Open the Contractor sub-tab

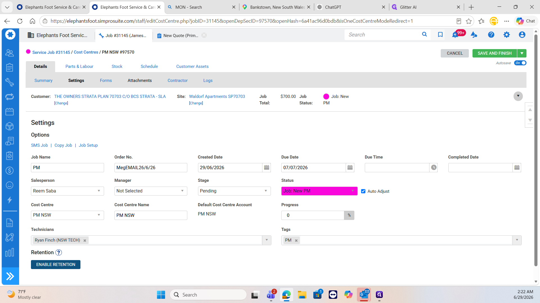177,81
